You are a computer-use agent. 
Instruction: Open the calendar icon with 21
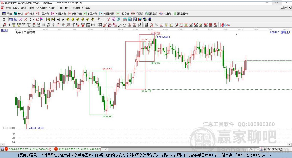pyautogui.click(x=125, y=19)
